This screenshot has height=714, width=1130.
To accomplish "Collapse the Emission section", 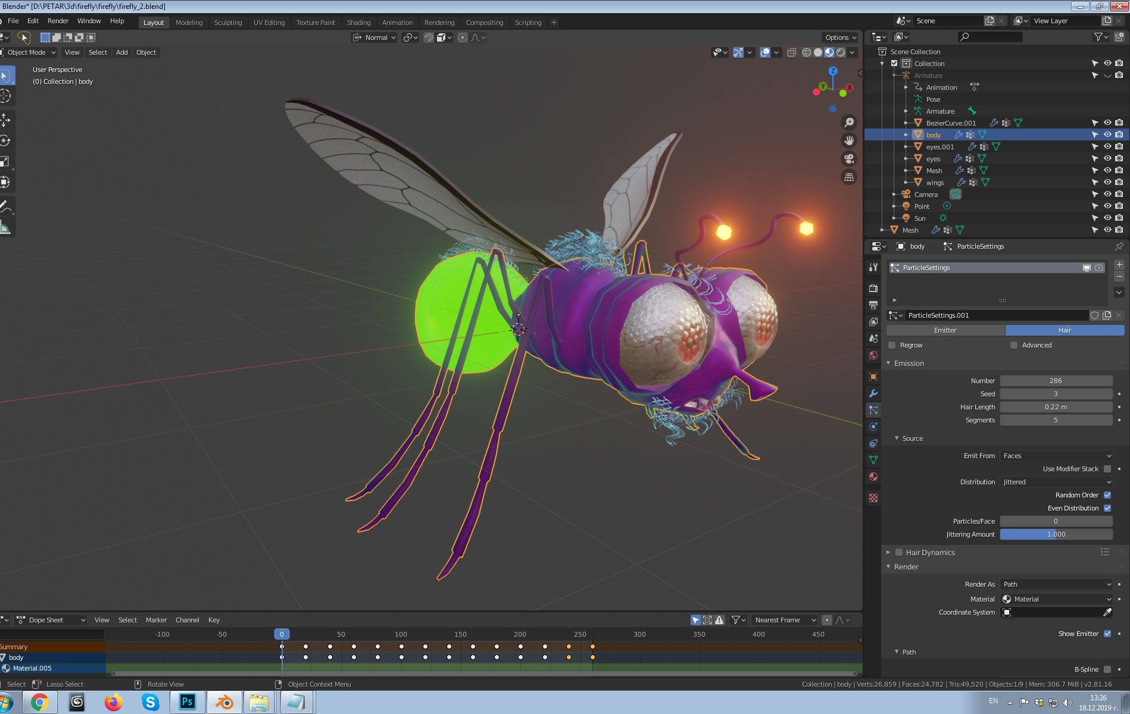I will point(906,363).
